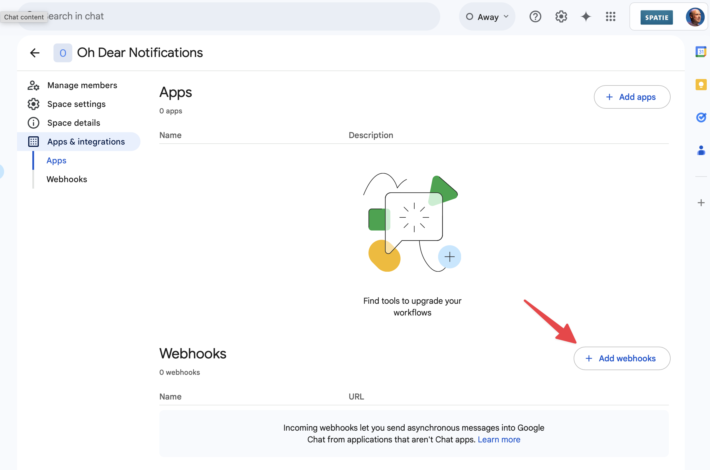Click the empty apps illustration
Image resolution: width=710 pixels, height=470 pixels.
[x=412, y=222]
